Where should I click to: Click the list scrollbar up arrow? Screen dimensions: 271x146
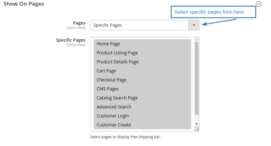click(x=196, y=40)
